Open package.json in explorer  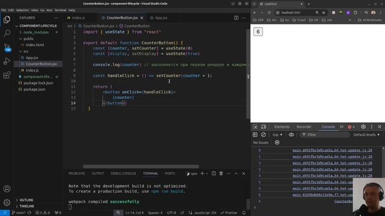pos(34,89)
